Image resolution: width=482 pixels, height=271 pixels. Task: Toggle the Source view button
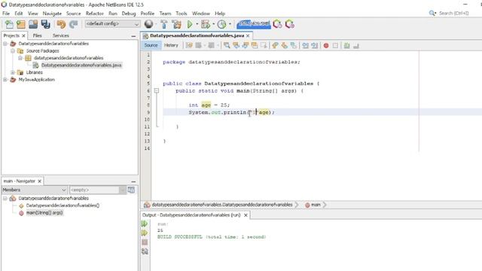click(151, 45)
